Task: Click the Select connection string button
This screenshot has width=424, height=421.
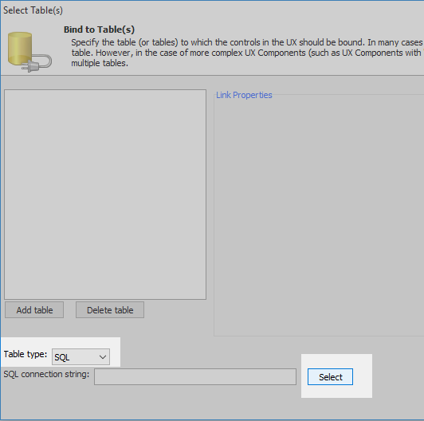Action: (330, 376)
